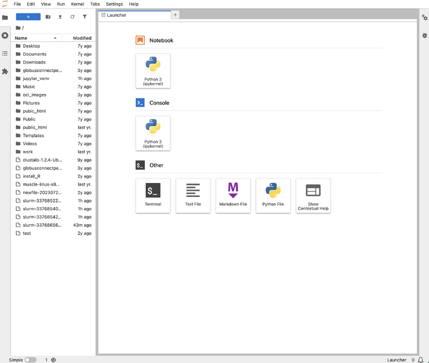
Task: Select the Downloads folder
Action: 53,62
